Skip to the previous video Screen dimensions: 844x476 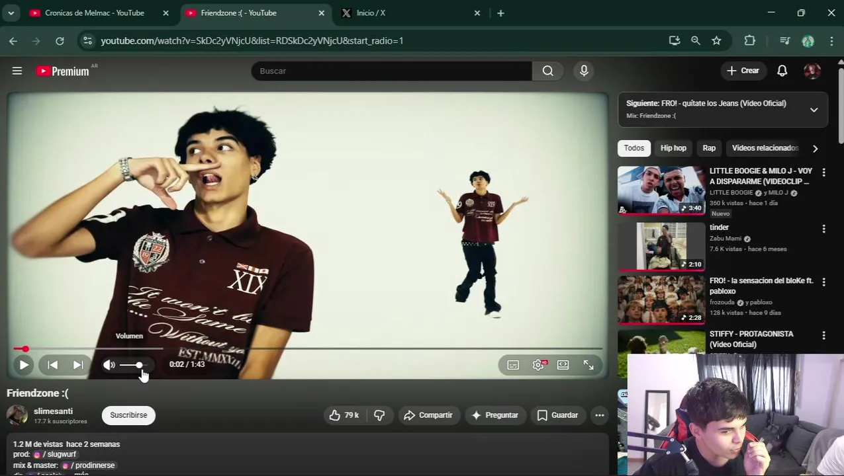[52, 365]
